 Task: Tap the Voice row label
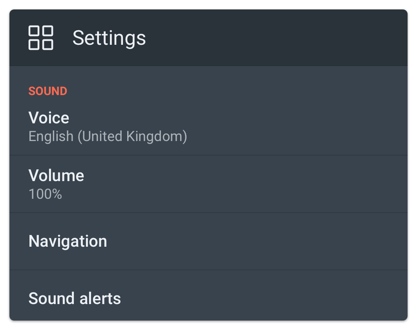pos(49,118)
